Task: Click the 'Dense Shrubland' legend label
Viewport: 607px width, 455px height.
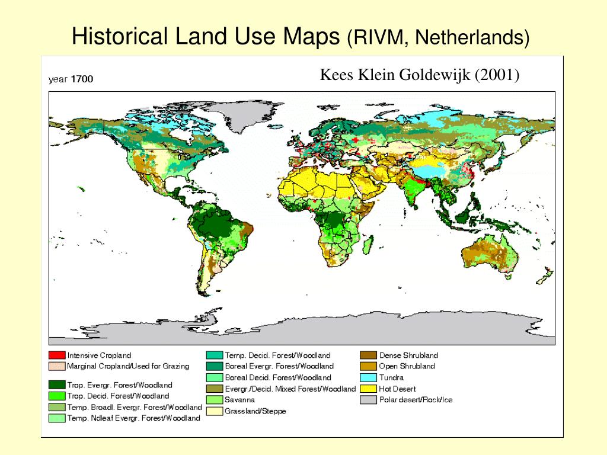Action: 408,355
